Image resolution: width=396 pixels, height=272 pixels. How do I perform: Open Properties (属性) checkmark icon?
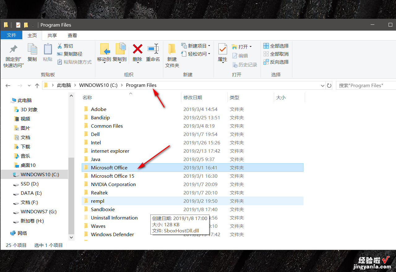tap(222, 49)
